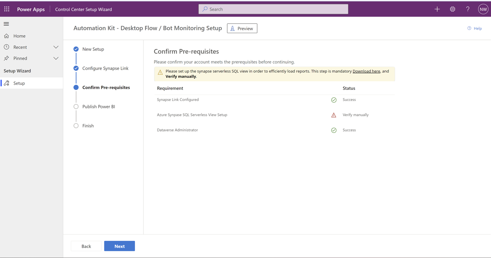Click the Setup wrench icon
Viewport: 491px width, 258px height.
click(x=7, y=83)
